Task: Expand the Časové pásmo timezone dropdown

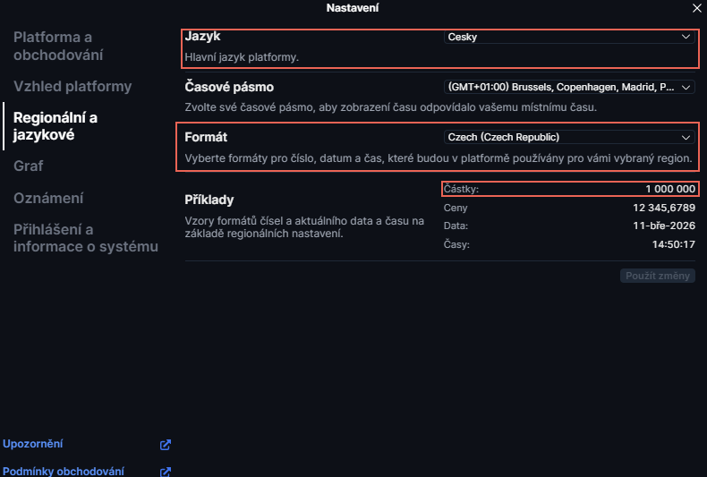Action: 569,88
